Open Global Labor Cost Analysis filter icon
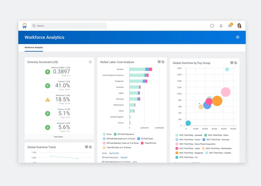 159,62
